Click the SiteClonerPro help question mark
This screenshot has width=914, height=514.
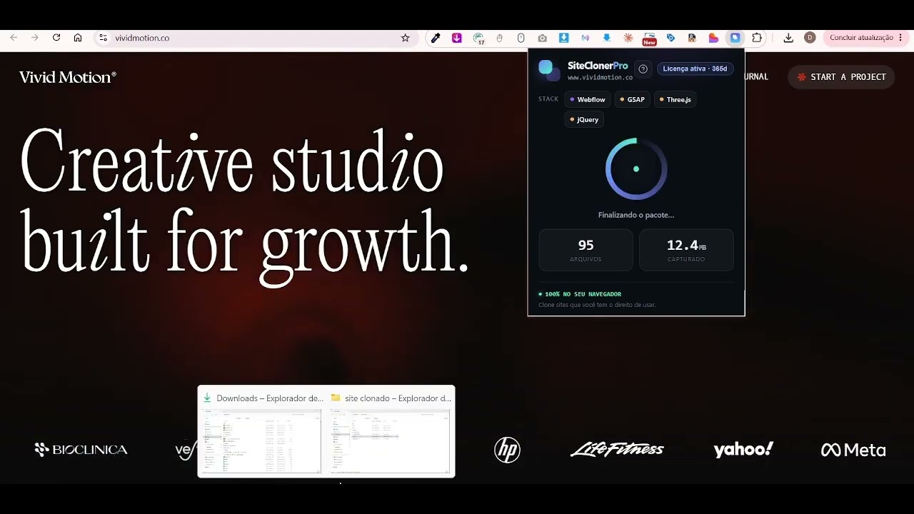[643, 69]
